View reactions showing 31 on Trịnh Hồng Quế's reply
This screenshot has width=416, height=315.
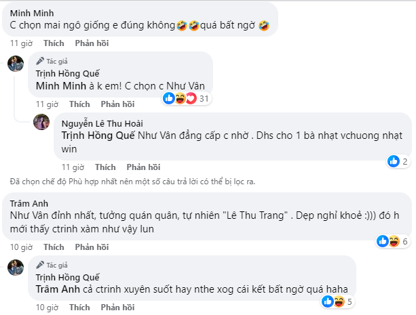[x=189, y=99]
